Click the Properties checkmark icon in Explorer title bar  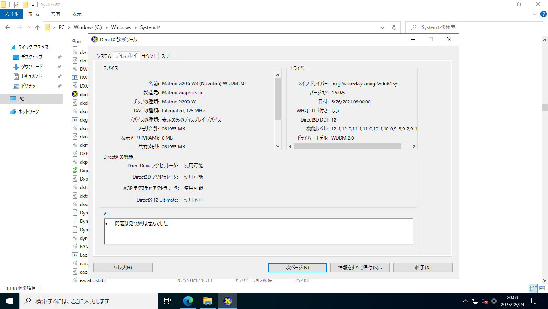[17, 5]
